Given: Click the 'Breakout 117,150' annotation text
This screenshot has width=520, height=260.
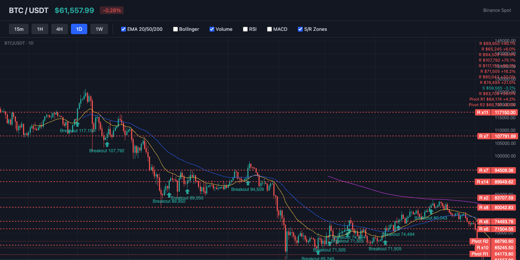Looking at the screenshot, I should [77, 131].
